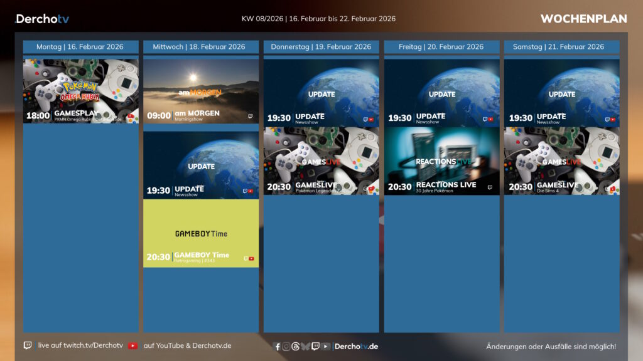Open the Facebook icon in the footer
This screenshot has width=643, height=361.
click(278, 347)
